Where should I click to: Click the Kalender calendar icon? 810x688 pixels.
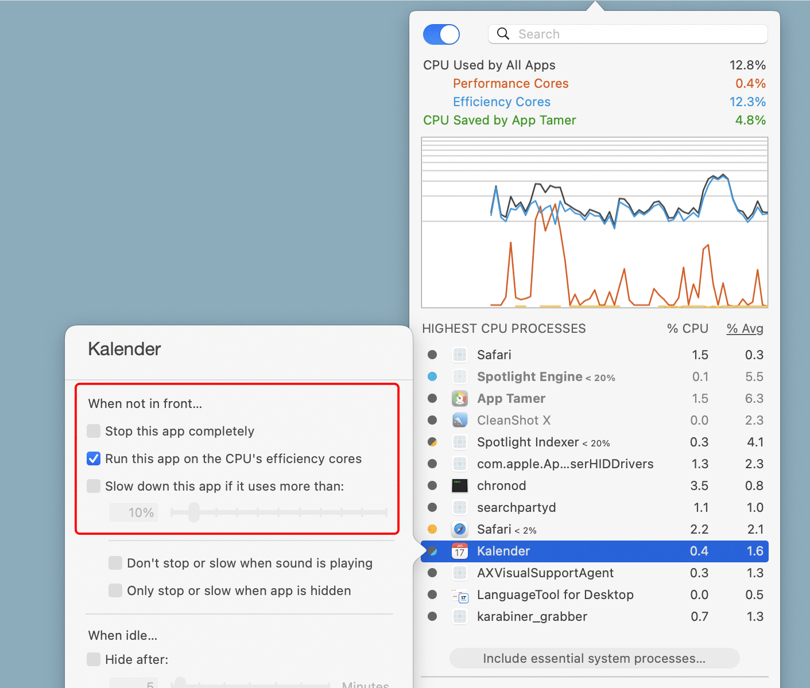point(460,551)
